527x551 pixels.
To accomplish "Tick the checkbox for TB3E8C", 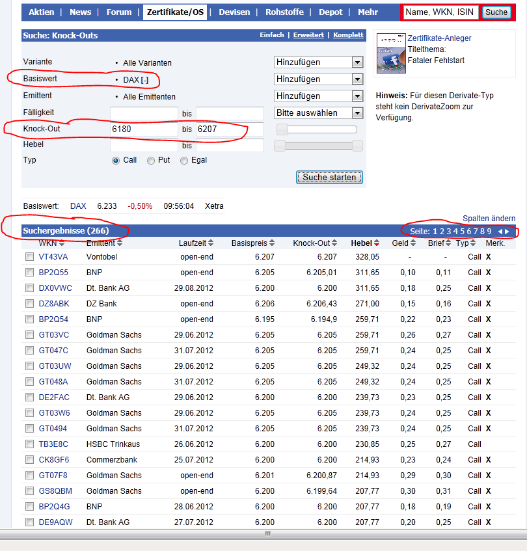I will coord(29,444).
